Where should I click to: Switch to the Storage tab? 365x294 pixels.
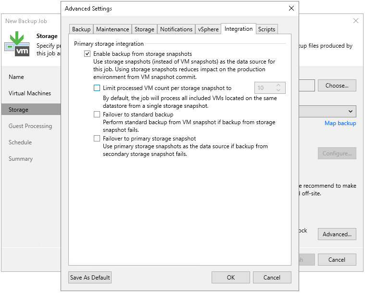(144, 29)
